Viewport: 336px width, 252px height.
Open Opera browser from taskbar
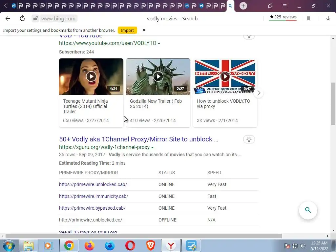click(130, 245)
